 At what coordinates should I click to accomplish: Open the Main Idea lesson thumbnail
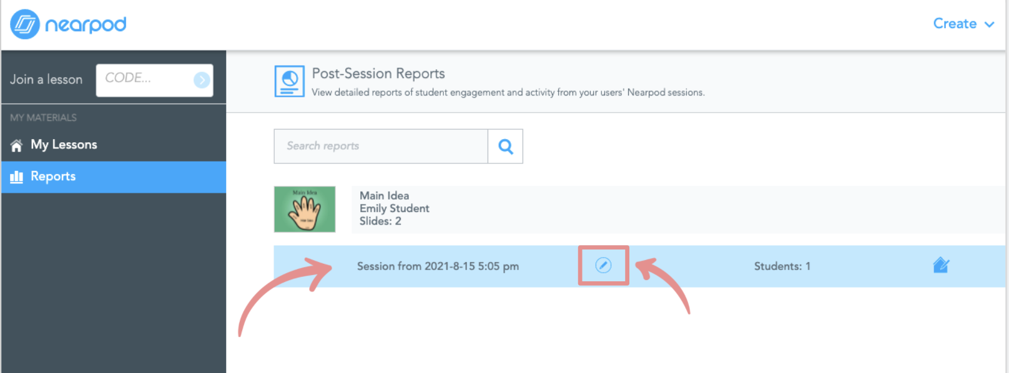click(x=305, y=209)
